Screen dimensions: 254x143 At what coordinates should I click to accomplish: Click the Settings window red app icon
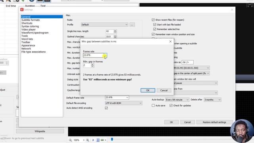(x=22, y=10)
